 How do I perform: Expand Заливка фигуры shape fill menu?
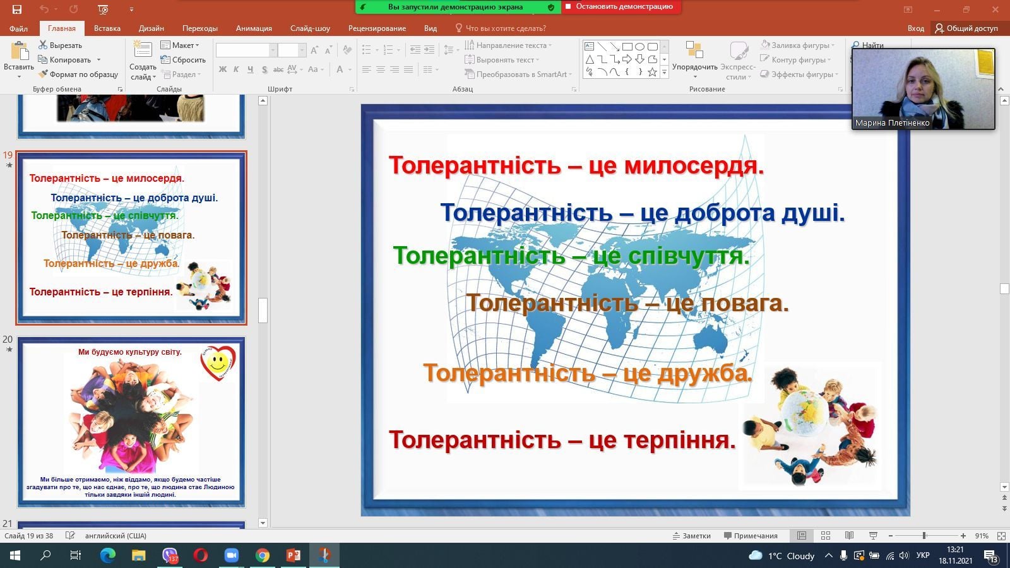pyautogui.click(x=797, y=45)
